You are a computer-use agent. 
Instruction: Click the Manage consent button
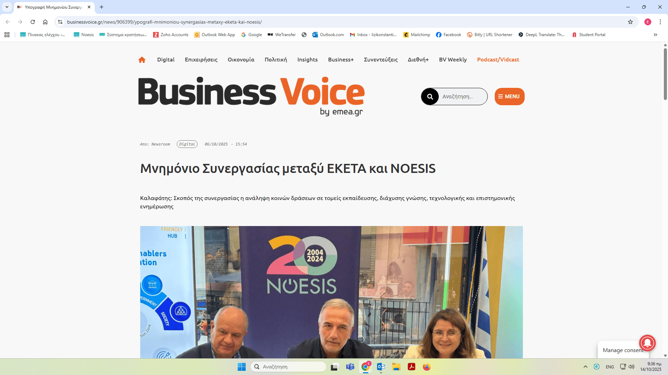(x=623, y=350)
